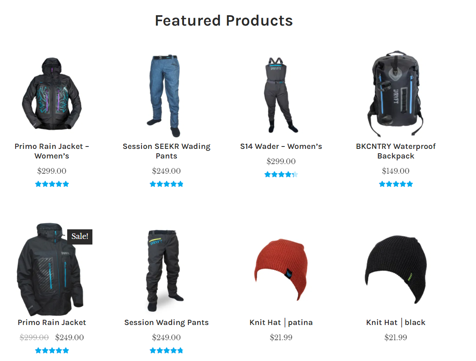
Task: Open the Primo Rain Jacket – Women's title link
Action: coord(52,151)
